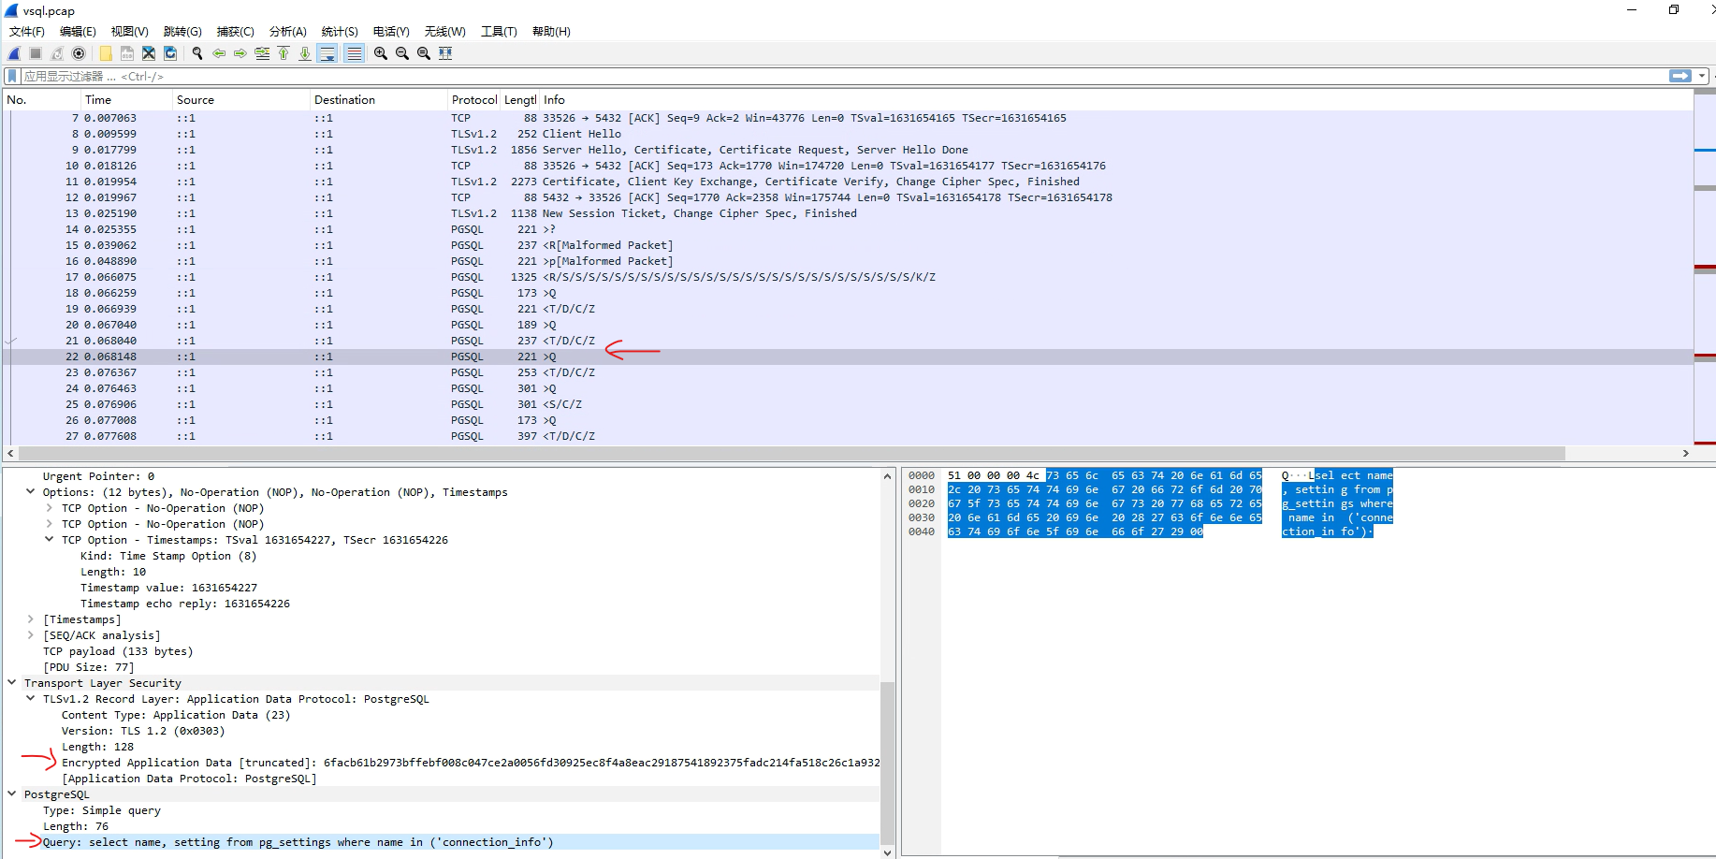Viewport: 1716px width, 859px height.
Task: Close the capture file
Action: tap(149, 53)
